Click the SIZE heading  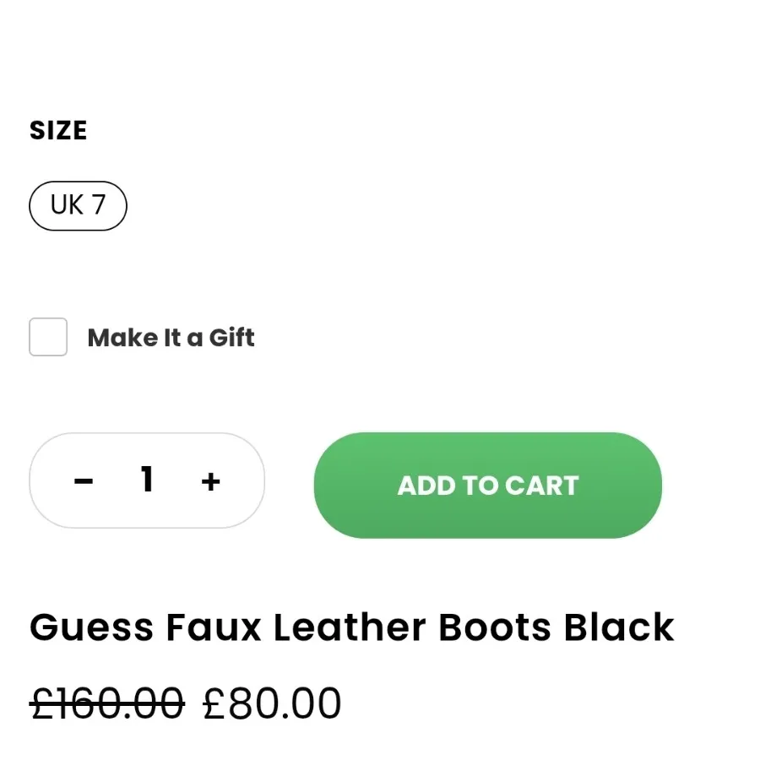tap(58, 130)
